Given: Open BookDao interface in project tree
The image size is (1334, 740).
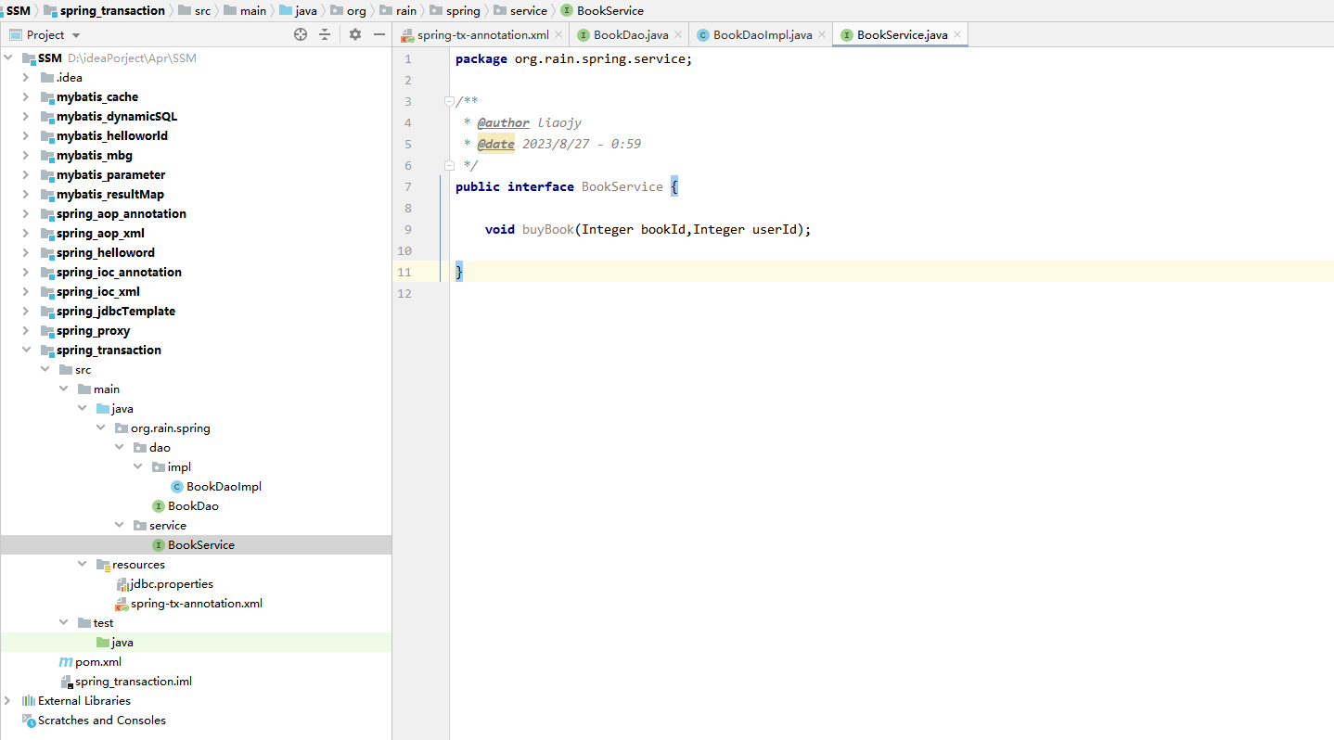Looking at the screenshot, I should (193, 506).
